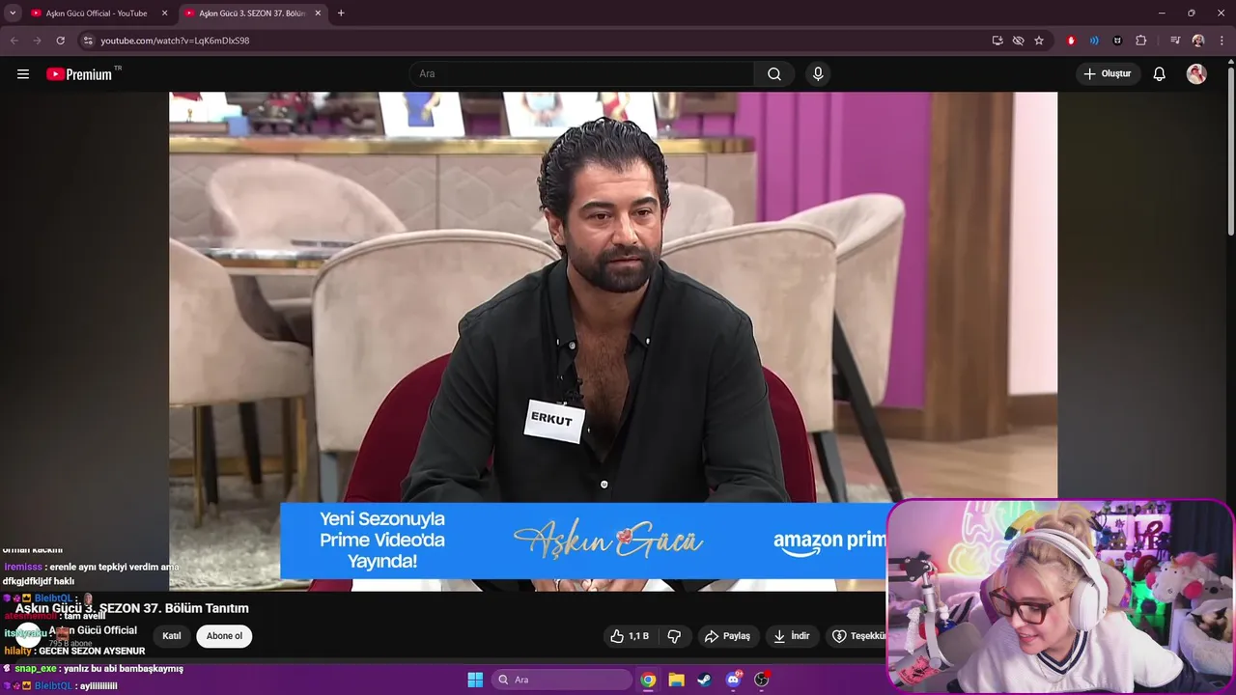Click the Oluştur create button
This screenshot has height=695, width=1236.
[1108, 74]
